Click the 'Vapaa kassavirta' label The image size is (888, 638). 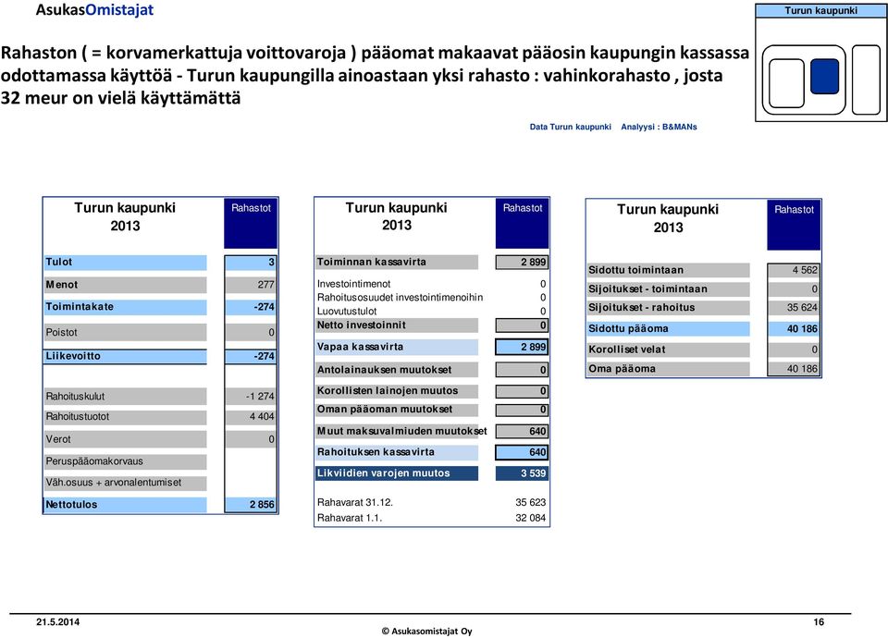[397, 347]
